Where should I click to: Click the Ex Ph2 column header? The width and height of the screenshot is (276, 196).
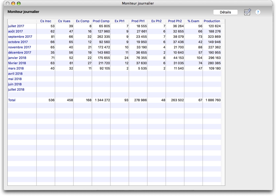pos(156,21)
